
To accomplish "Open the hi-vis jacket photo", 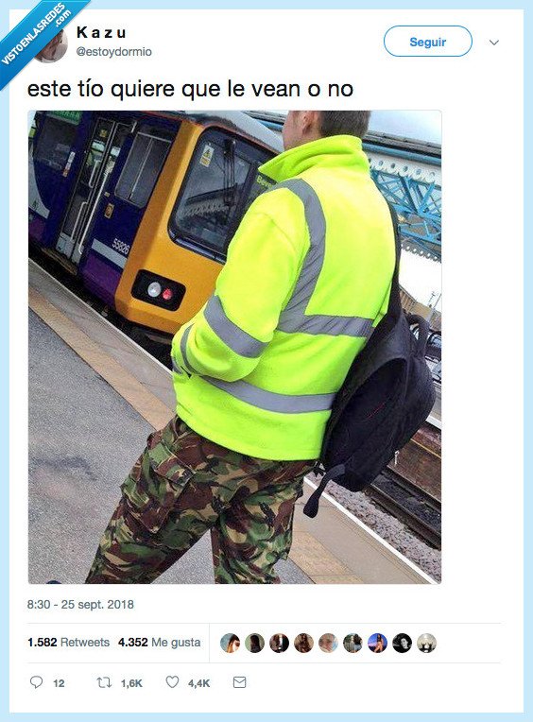I will (234, 347).
